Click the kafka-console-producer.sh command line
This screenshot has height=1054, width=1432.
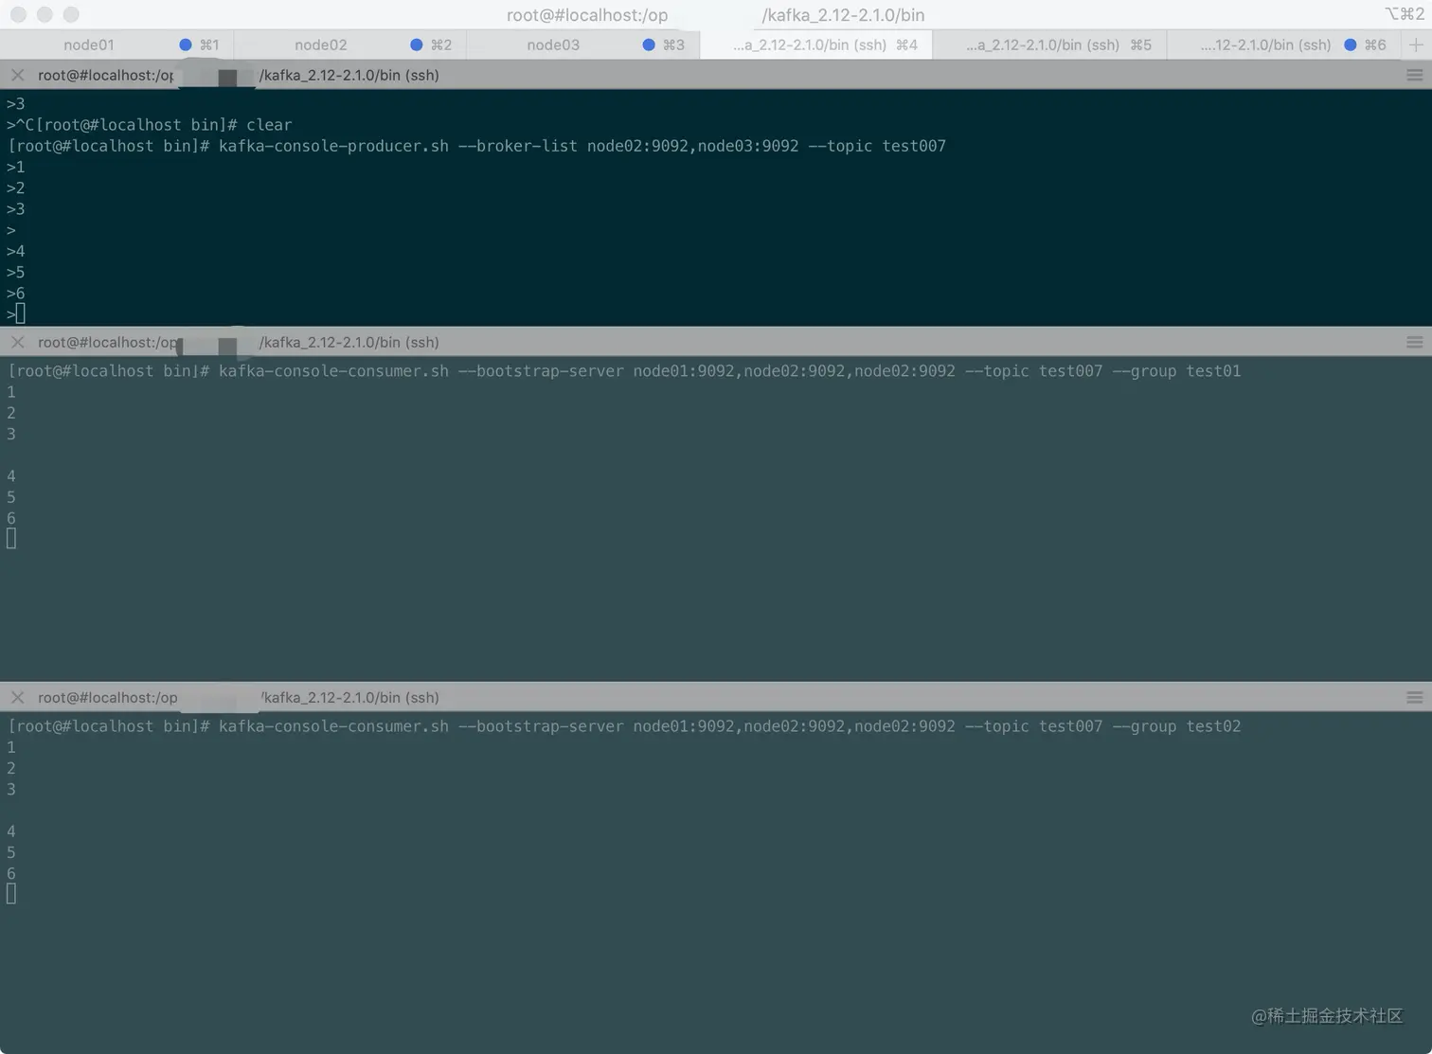(476, 146)
